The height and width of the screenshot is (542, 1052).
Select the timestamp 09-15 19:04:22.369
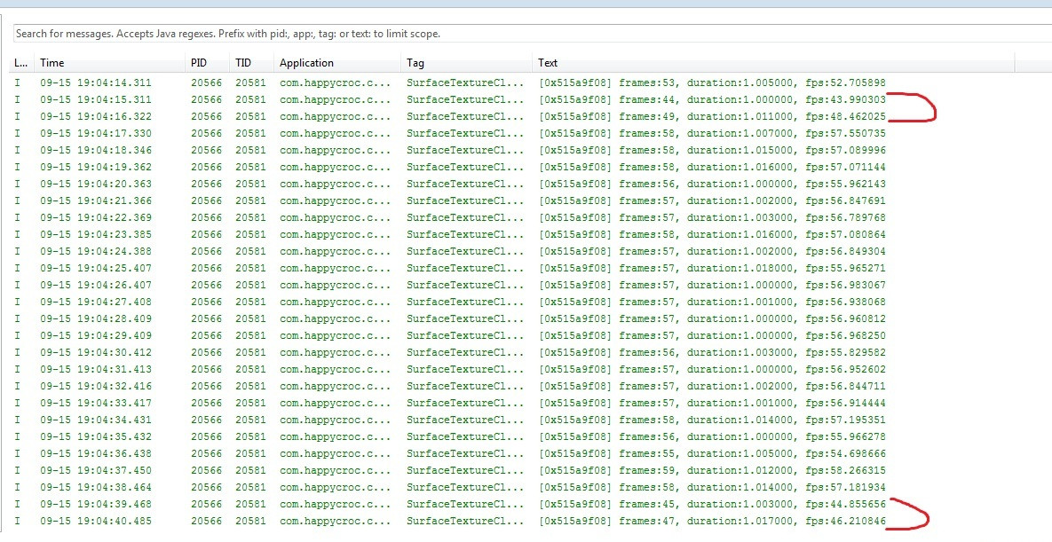[95, 217]
